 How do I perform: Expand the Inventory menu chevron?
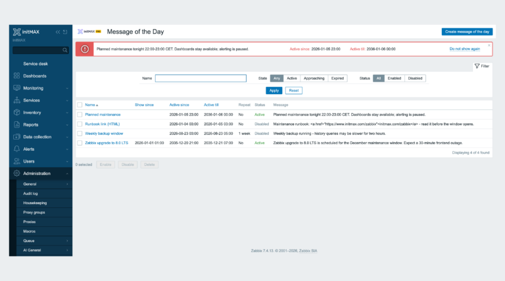[x=67, y=113]
